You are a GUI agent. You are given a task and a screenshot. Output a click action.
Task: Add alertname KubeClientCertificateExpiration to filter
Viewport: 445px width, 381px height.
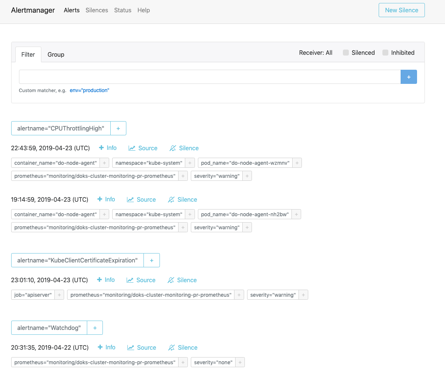(152, 260)
